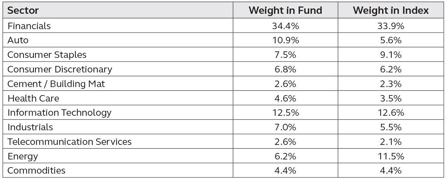The image size is (446, 179).
Task: Select the Industrials sector cell
Action: pos(30,127)
